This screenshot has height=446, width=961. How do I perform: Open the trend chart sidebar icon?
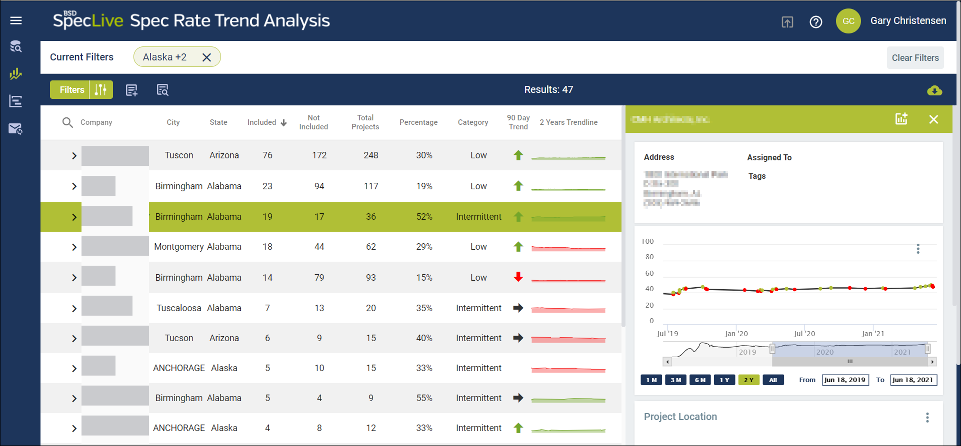coord(16,74)
